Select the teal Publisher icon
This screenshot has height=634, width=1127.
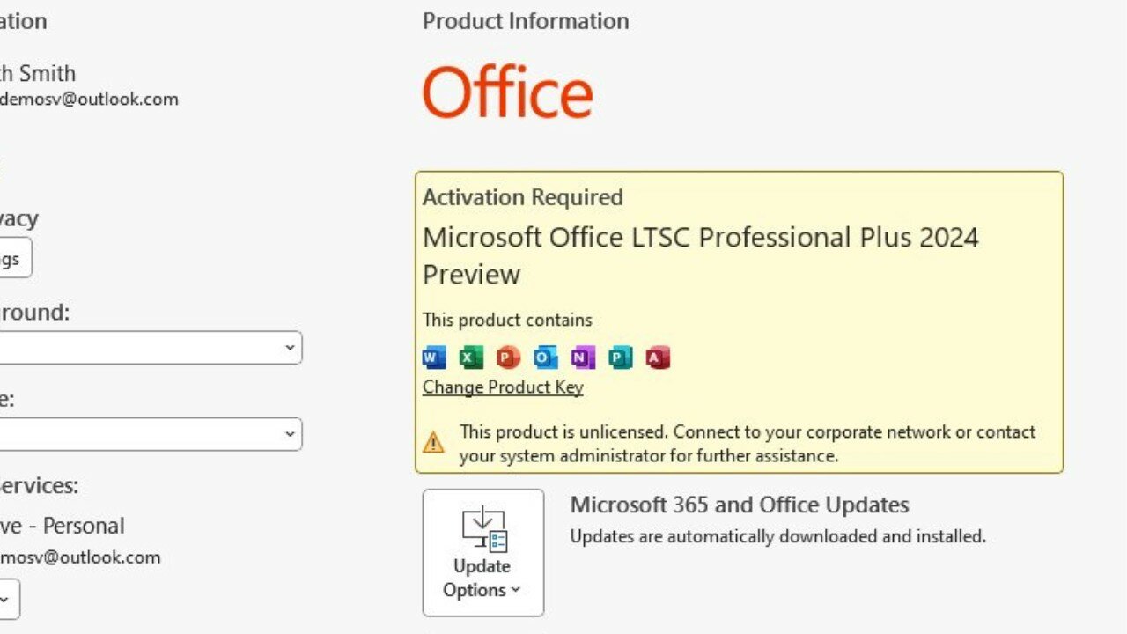coord(621,357)
